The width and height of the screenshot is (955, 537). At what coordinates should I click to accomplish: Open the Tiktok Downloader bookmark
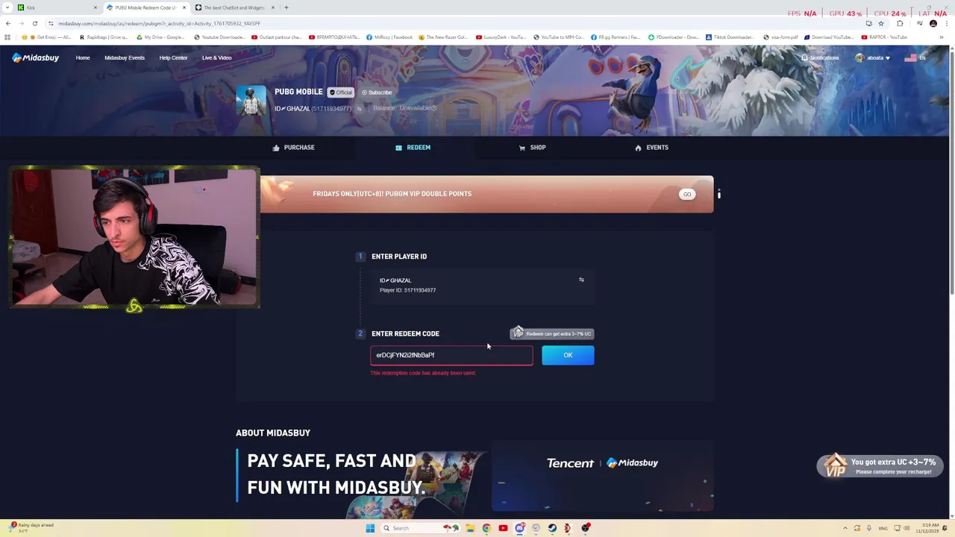pyautogui.click(x=730, y=37)
